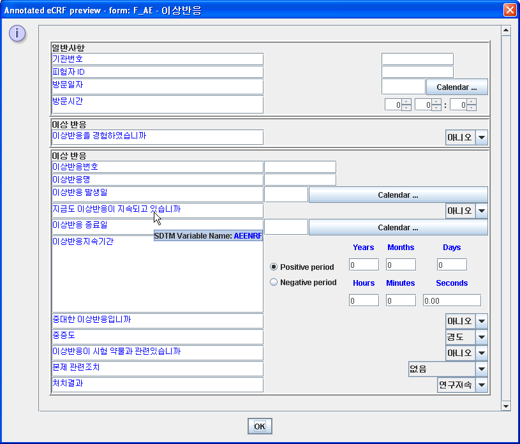This screenshot has height=444, width=520.
Task: Click the information icon in top-left corner
Action: pyautogui.click(x=17, y=33)
